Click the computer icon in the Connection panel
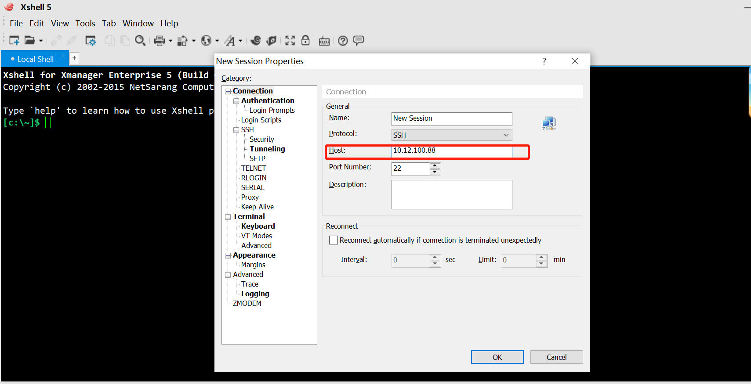The width and height of the screenshot is (751, 384). (549, 124)
